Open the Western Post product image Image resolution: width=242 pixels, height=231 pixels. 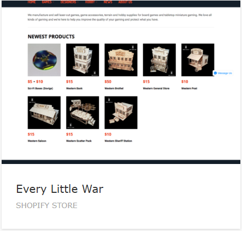click(x=198, y=60)
